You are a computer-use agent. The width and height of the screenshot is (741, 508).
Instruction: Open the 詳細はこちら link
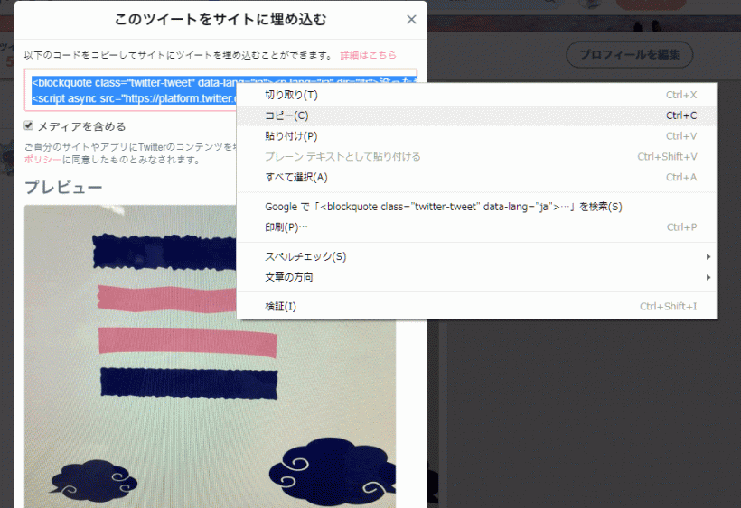[368, 55]
